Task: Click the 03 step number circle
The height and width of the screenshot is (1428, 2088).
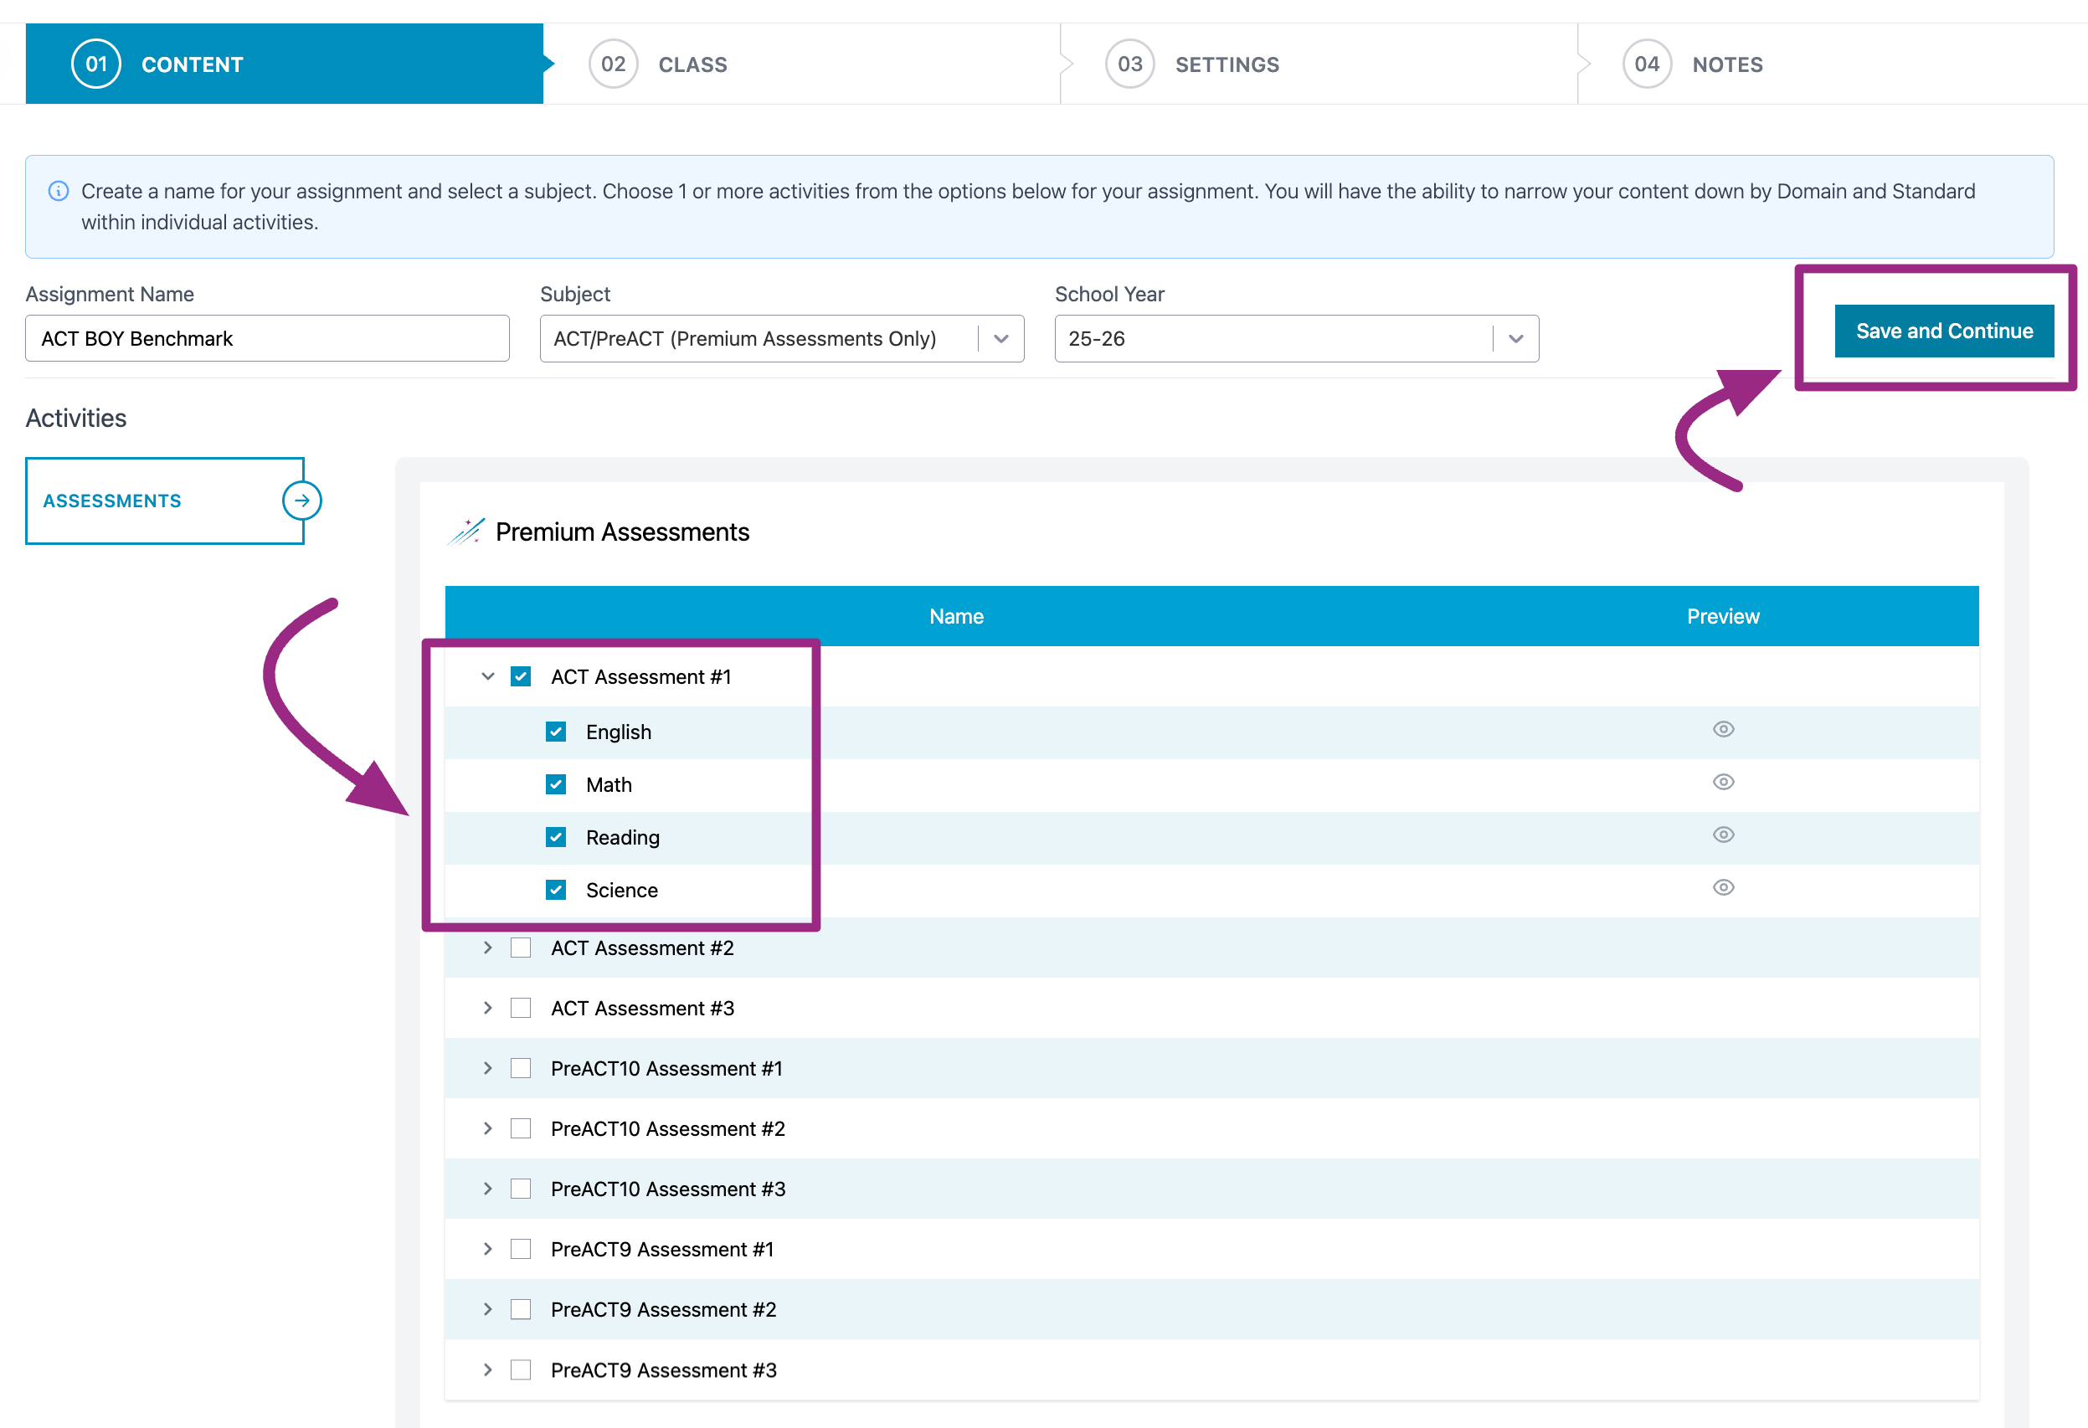Action: click(1129, 64)
